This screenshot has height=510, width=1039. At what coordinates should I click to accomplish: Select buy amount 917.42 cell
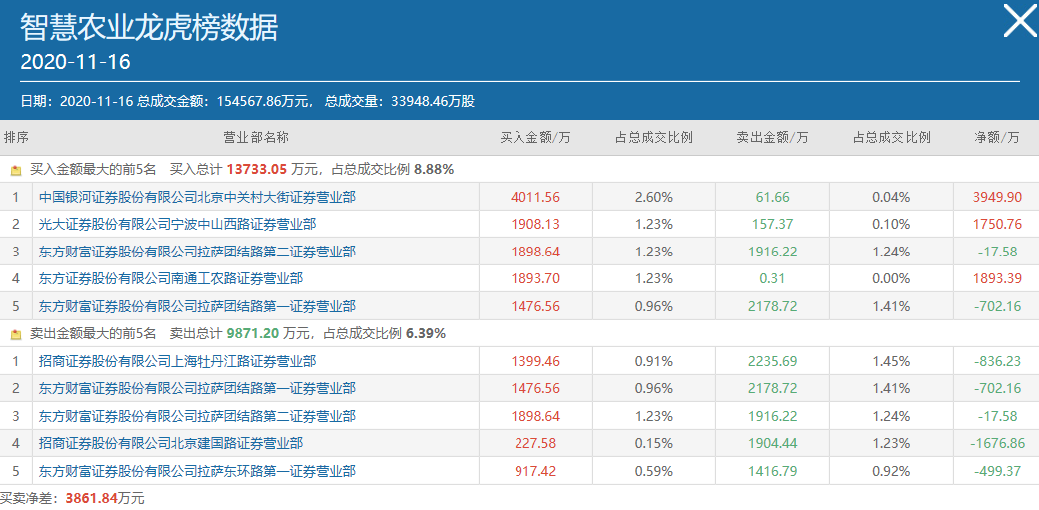click(535, 472)
